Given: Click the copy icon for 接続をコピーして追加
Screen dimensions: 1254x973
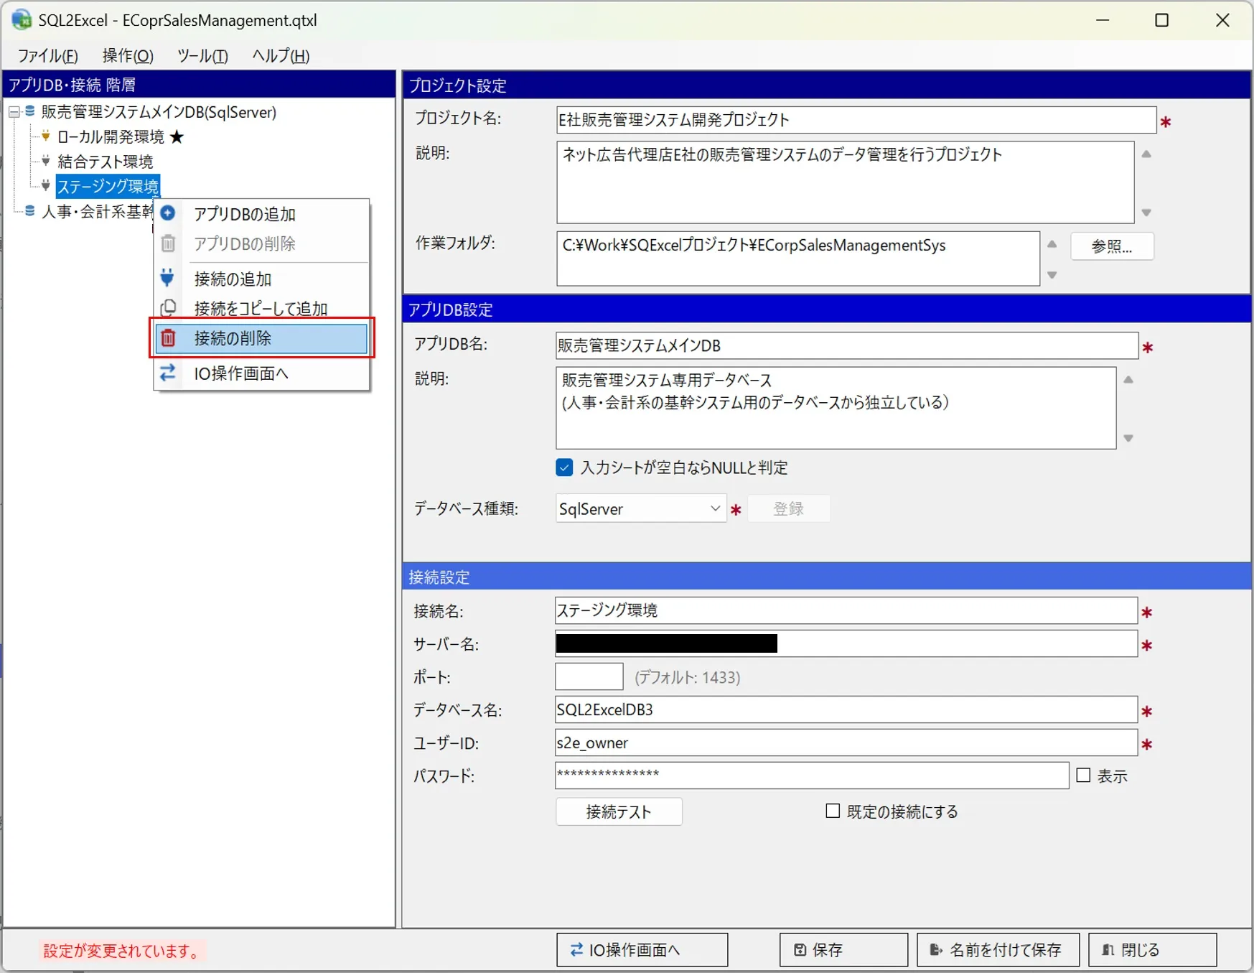Looking at the screenshot, I should tap(168, 308).
